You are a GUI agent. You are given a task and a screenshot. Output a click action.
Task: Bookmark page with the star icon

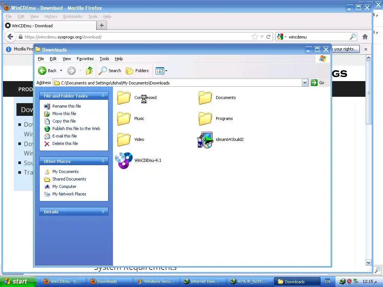coord(254,37)
